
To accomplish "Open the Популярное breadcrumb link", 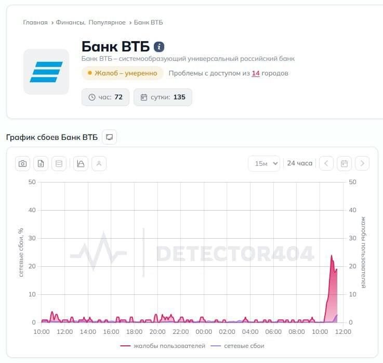I will (x=107, y=22).
